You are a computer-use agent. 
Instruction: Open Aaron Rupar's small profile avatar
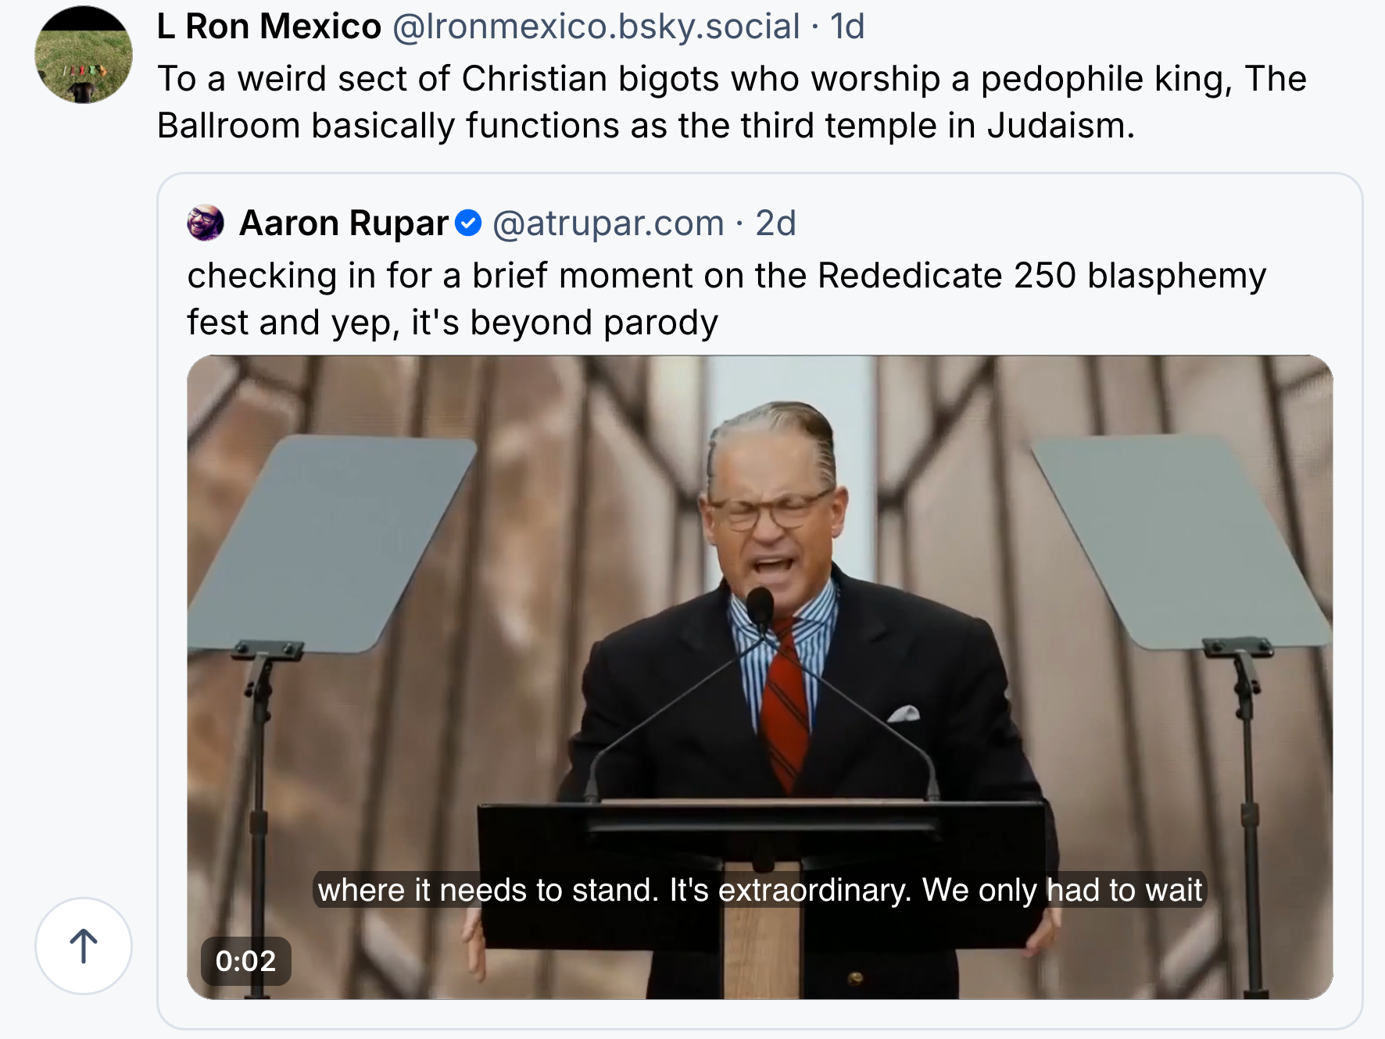pyautogui.click(x=206, y=223)
